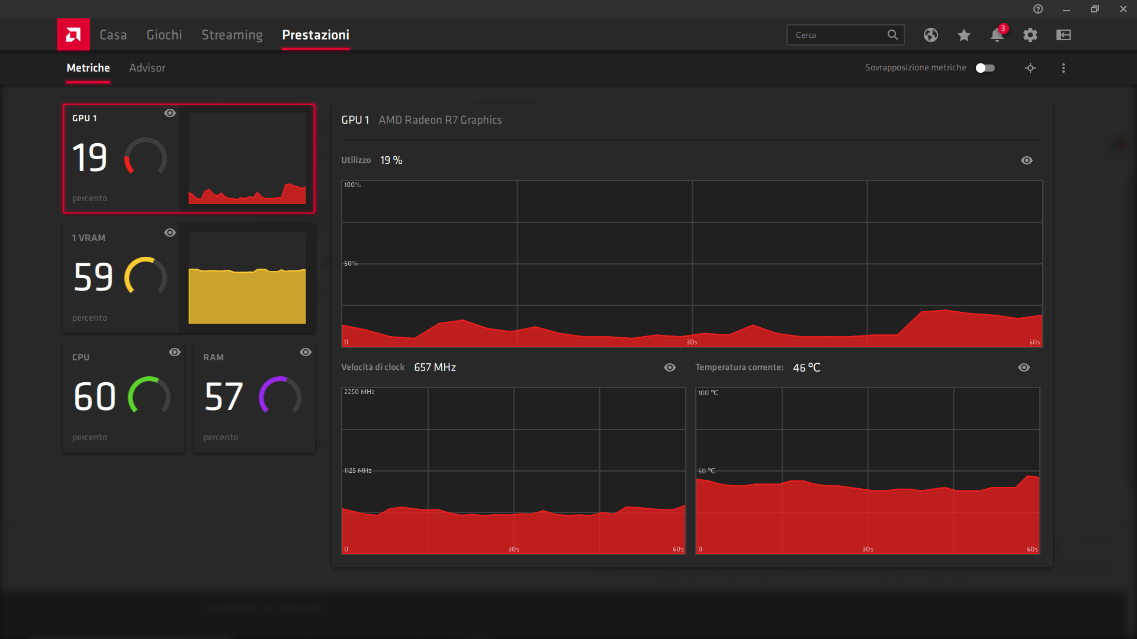Viewport: 1137px width, 639px height.
Task: Open favorites star icon
Action: pyautogui.click(x=964, y=35)
